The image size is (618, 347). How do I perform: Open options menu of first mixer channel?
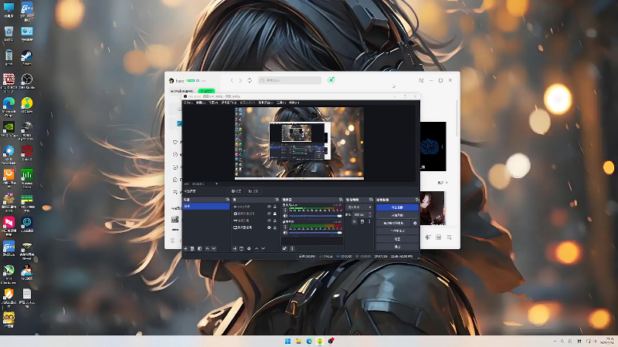[x=285, y=210]
